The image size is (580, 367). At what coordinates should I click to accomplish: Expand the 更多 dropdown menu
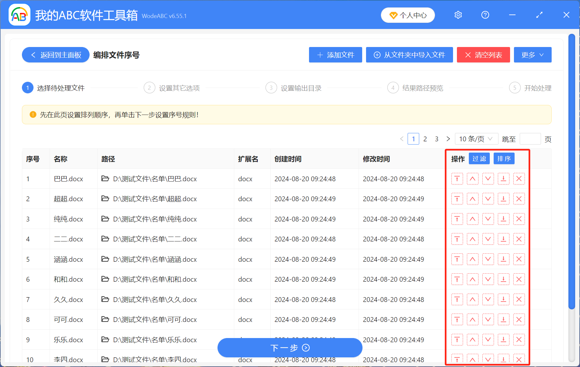click(x=532, y=55)
